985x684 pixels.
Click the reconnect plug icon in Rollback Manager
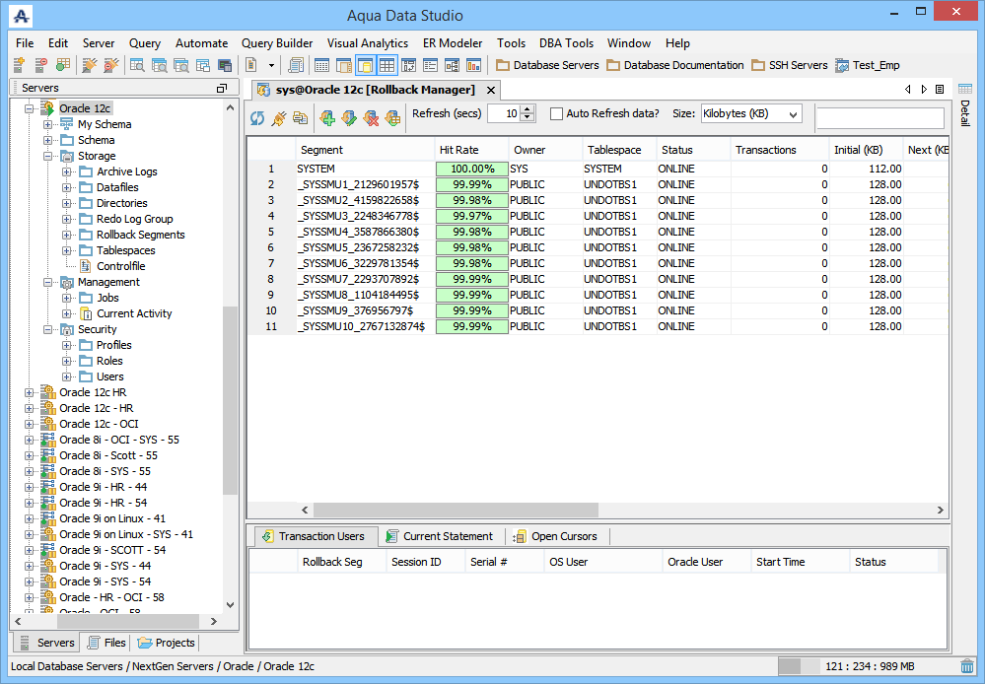coord(278,117)
